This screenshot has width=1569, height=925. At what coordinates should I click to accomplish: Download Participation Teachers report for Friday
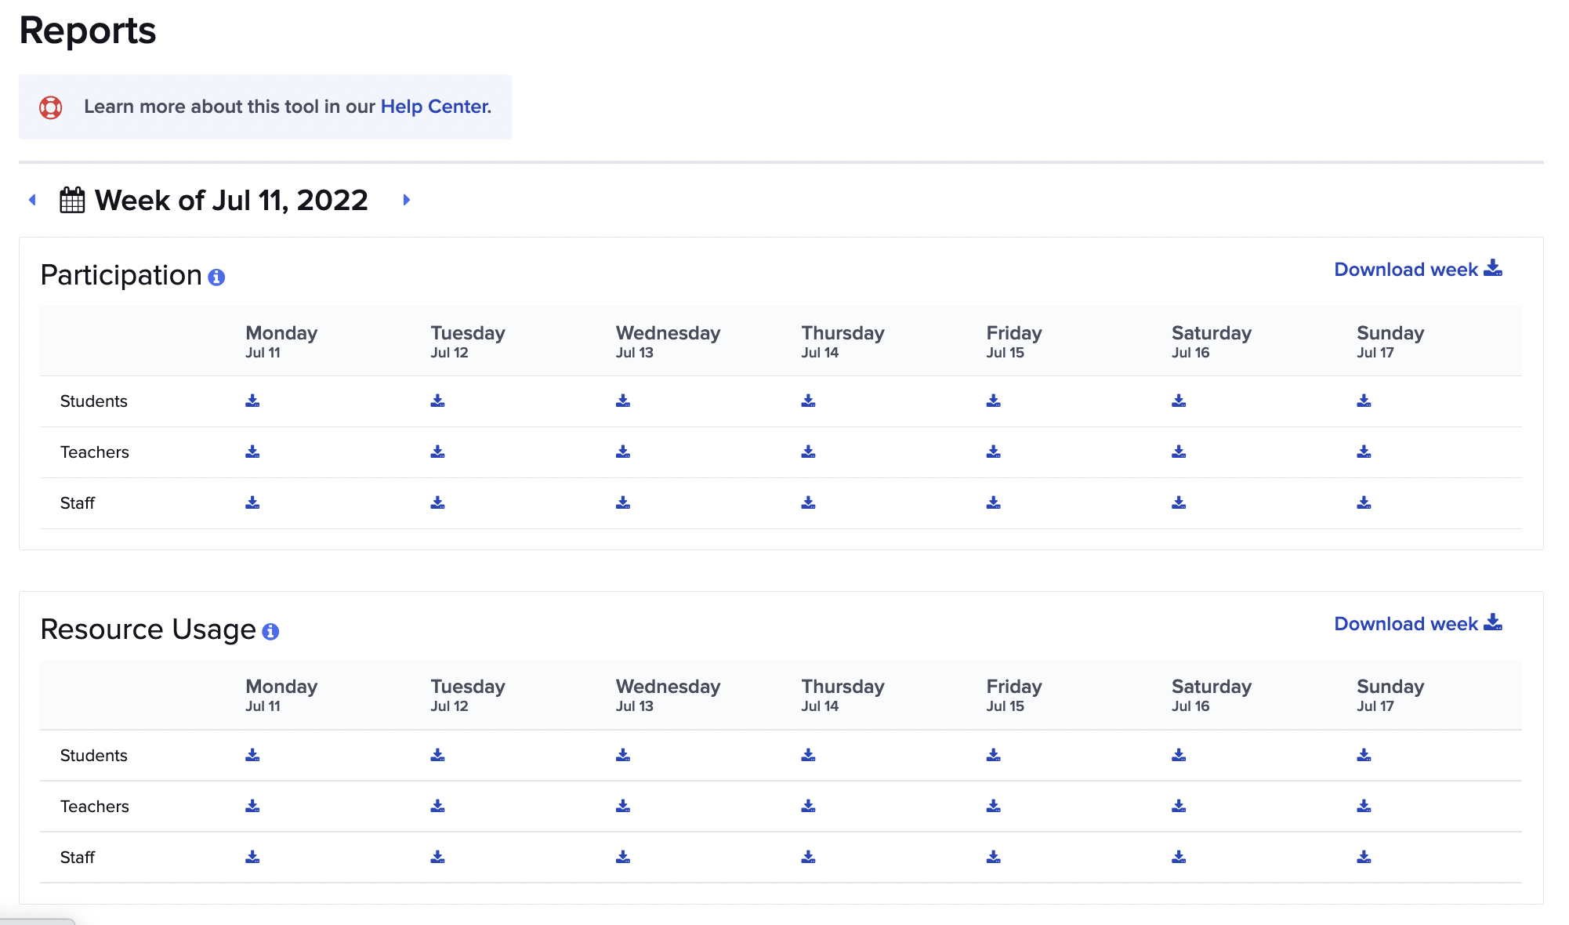tap(993, 452)
